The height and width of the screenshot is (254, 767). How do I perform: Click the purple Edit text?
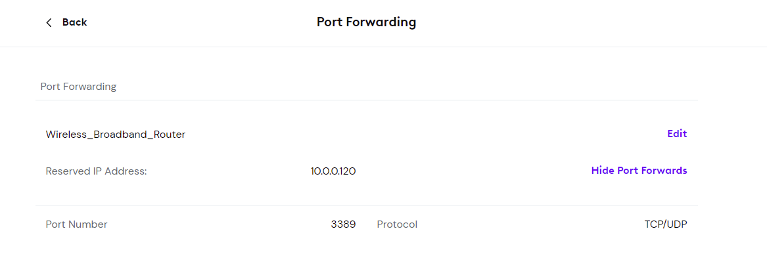[677, 134]
